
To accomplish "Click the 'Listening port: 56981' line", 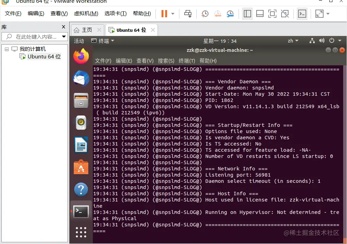I will point(238,175).
